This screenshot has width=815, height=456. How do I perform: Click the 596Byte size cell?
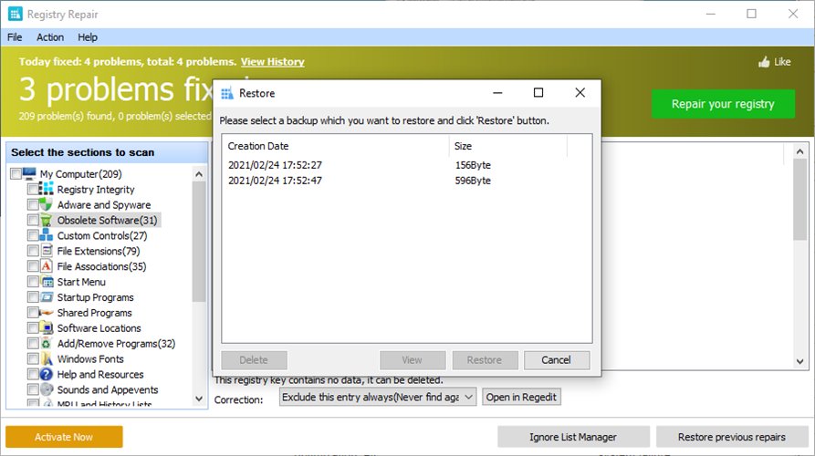tap(473, 181)
